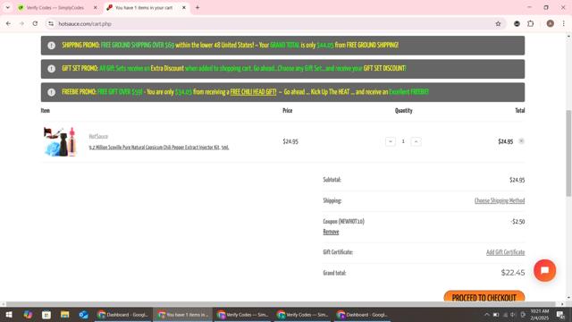Click the Subtotal $24.95 value
This screenshot has width=572, height=322.
517,180
